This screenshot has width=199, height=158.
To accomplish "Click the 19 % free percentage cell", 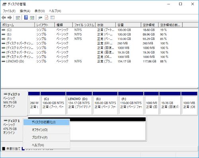I will click(x=164, y=30).
